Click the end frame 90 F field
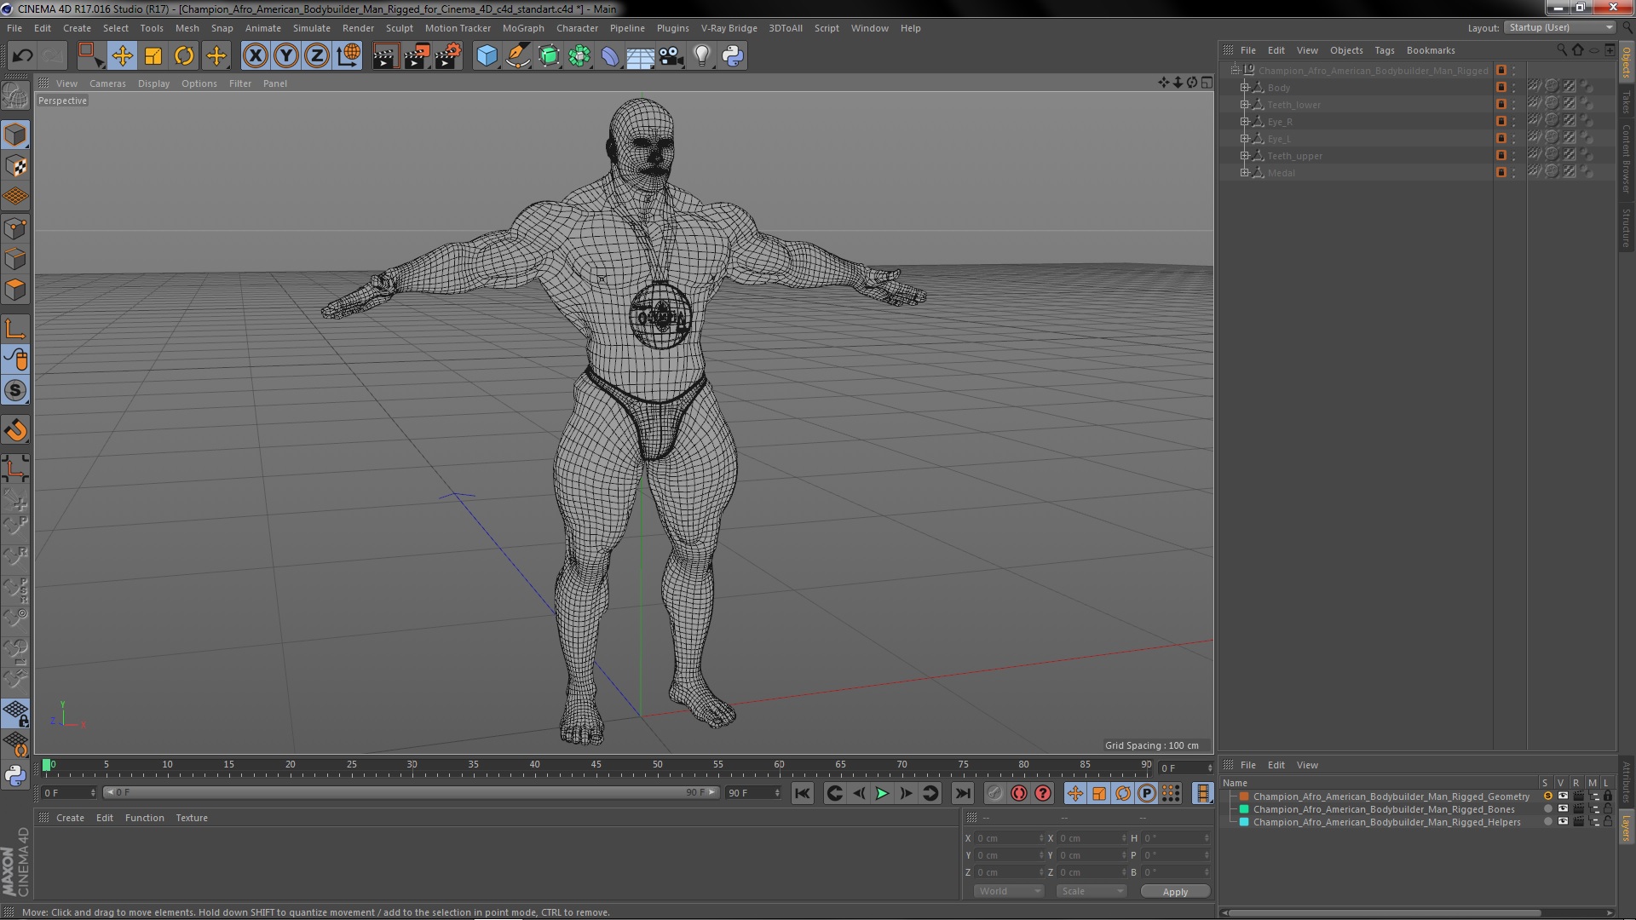This screenshot has height=920, width=1636. (x=753, y=793)
